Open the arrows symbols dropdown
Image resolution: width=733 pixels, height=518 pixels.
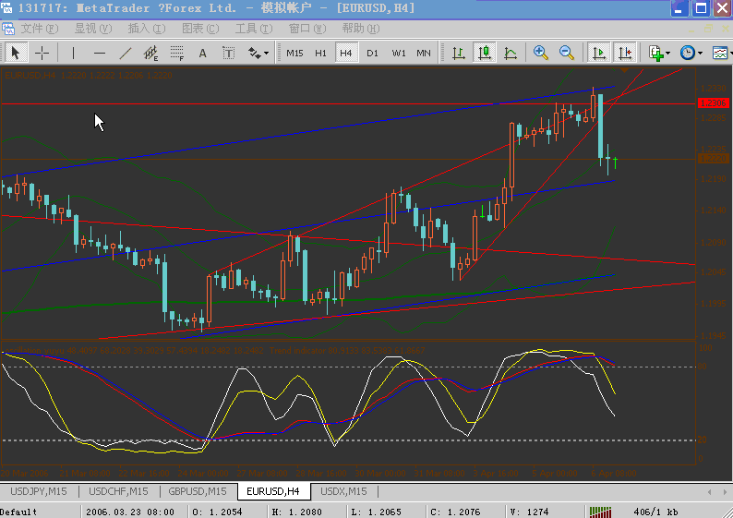258,53
